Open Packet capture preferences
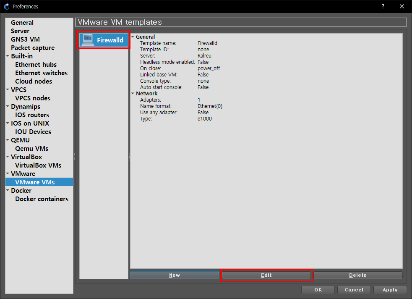The height and width of the screenshot is (299, 412). tap(33, 48)
